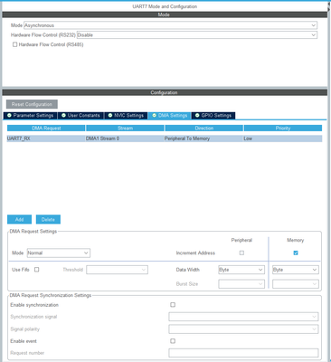Open the Threshold dropdown
This screenshot has width=331, height=362.
point(117,270)
